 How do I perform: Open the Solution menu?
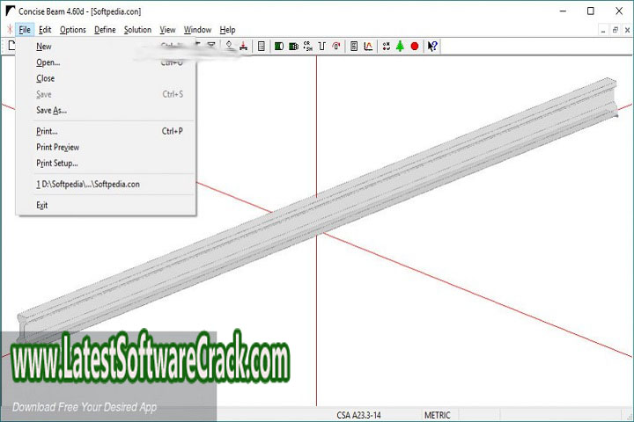[137, 30]
